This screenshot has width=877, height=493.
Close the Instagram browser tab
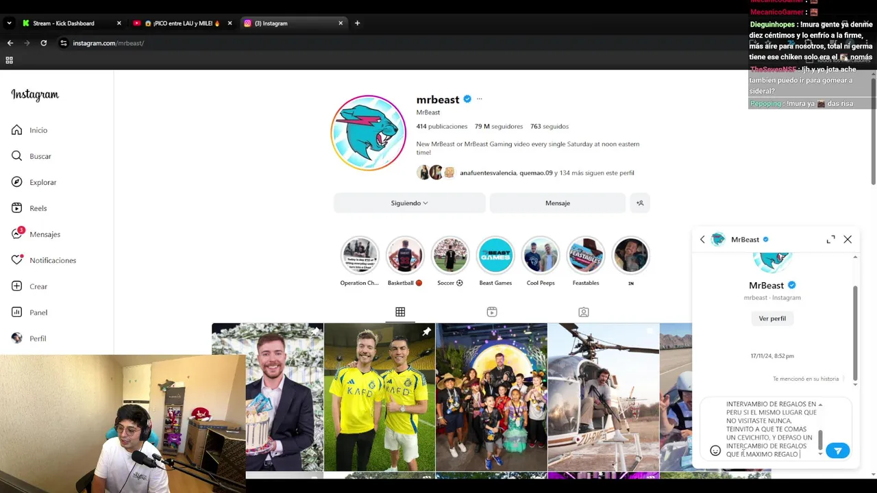[341, 23]
